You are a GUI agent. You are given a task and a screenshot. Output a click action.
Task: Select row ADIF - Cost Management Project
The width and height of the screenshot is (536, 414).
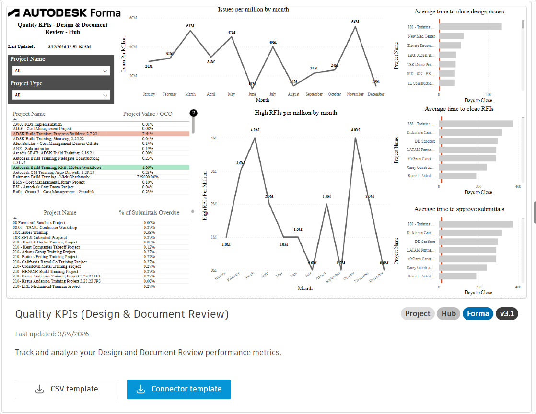[100, 129]
